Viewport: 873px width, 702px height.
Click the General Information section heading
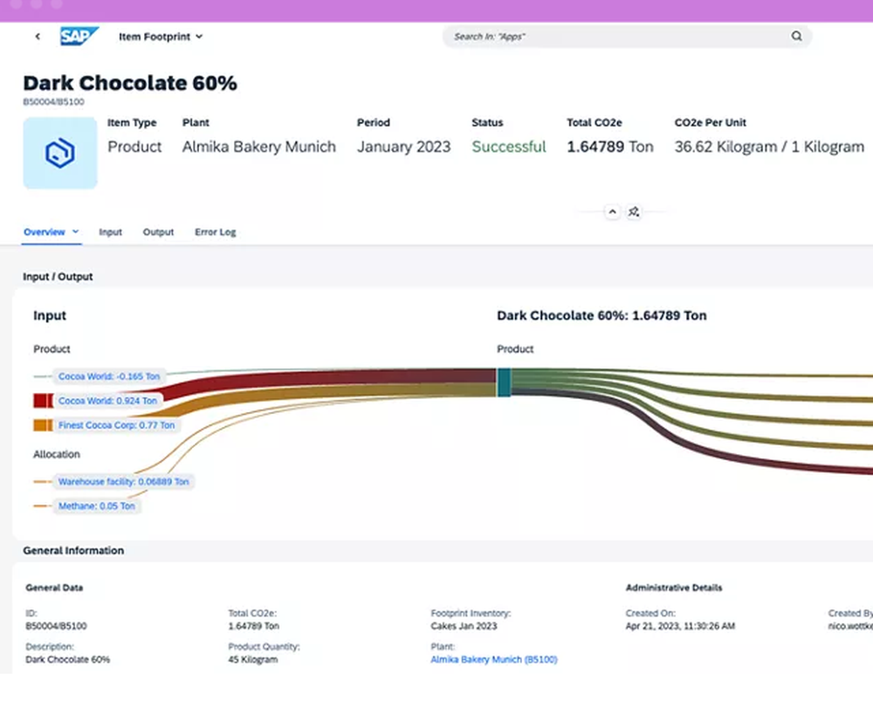click(73, 551)
